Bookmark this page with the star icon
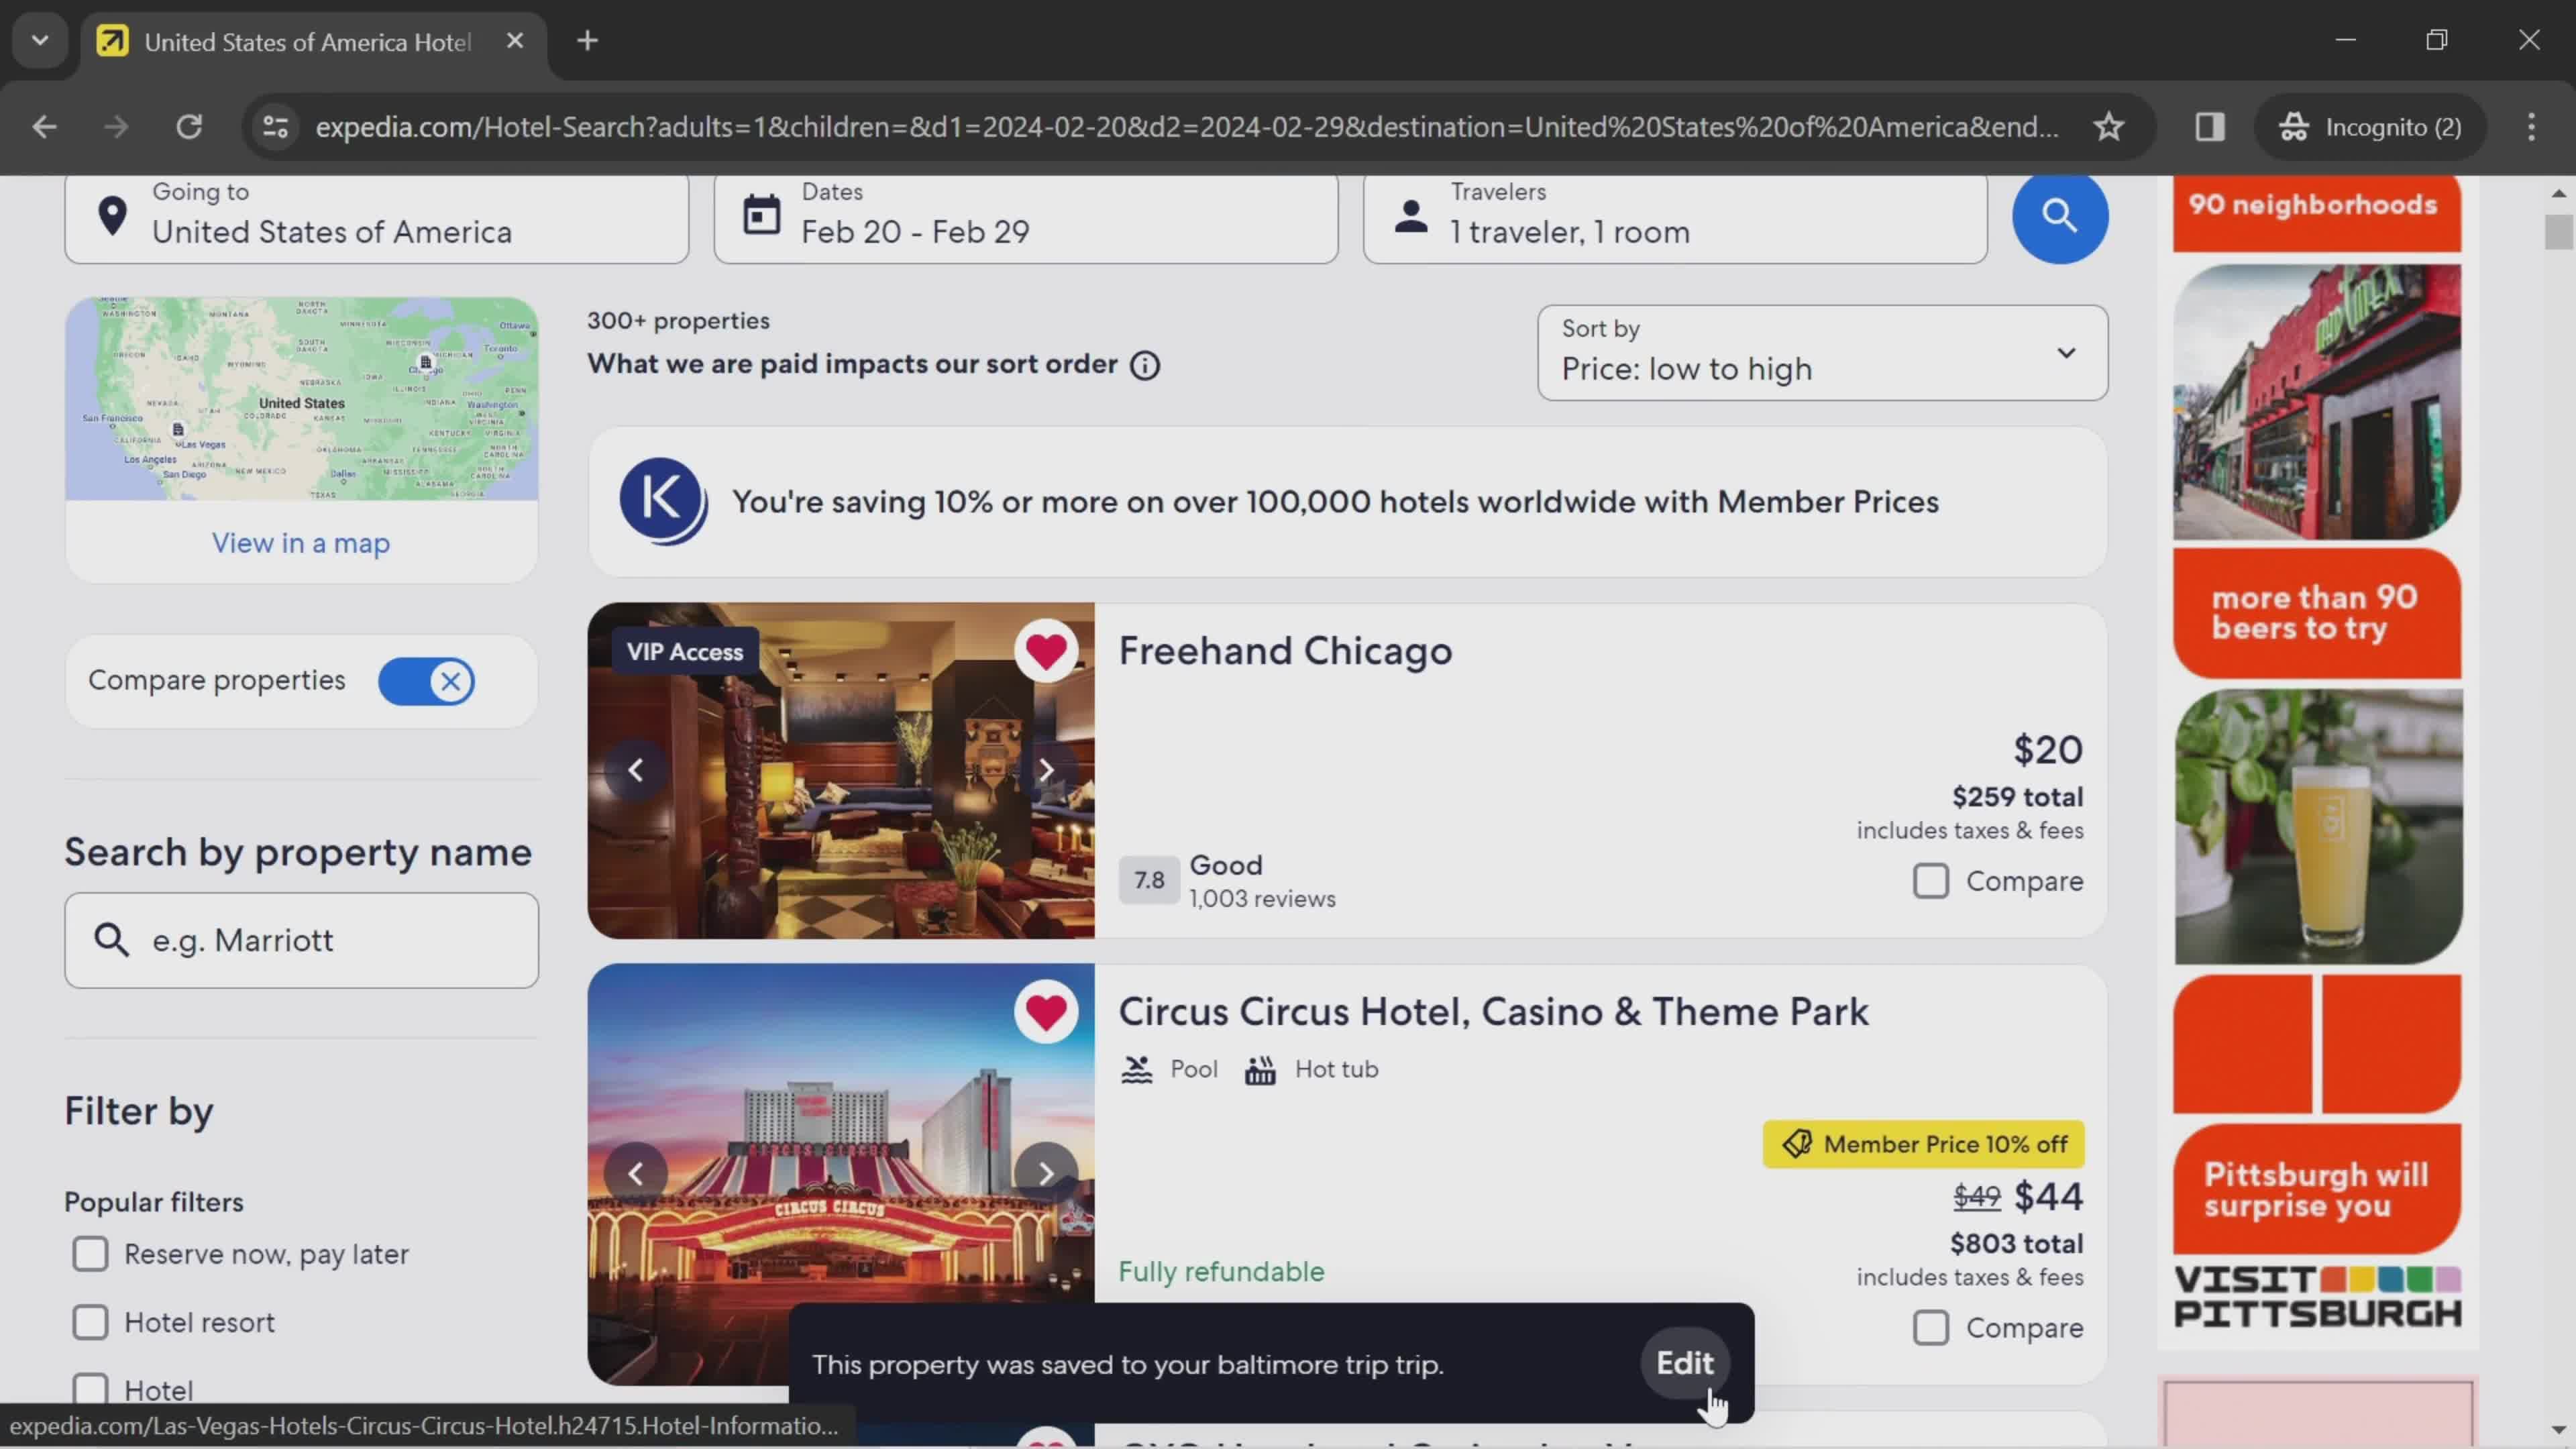 2109,127
